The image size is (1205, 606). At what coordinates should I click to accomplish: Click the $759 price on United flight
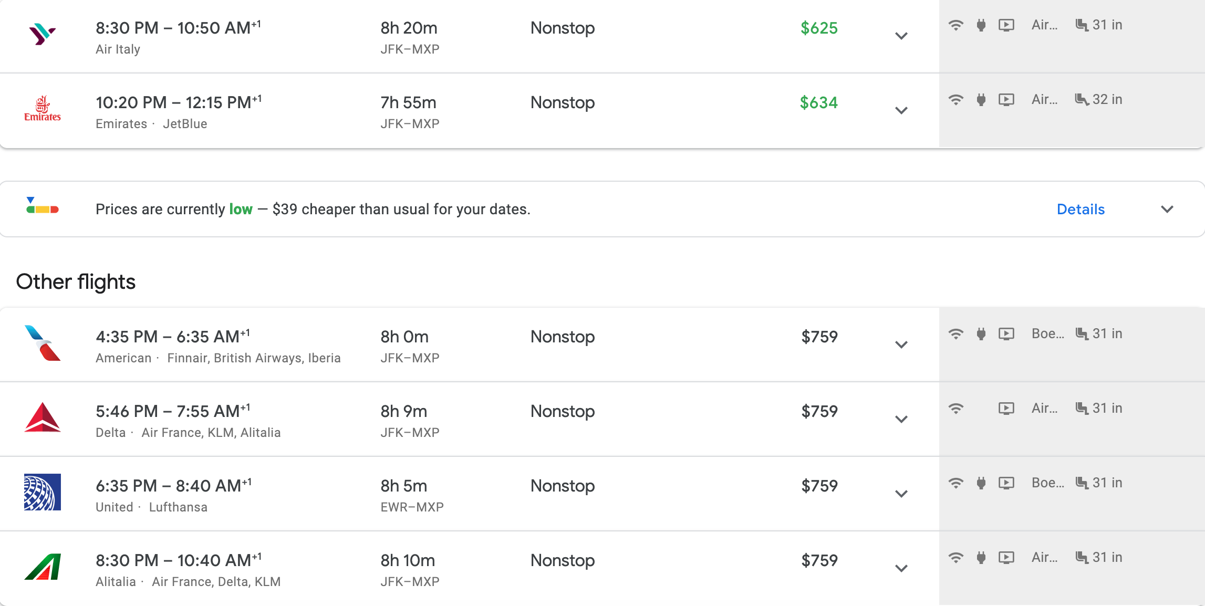[819, 486]
